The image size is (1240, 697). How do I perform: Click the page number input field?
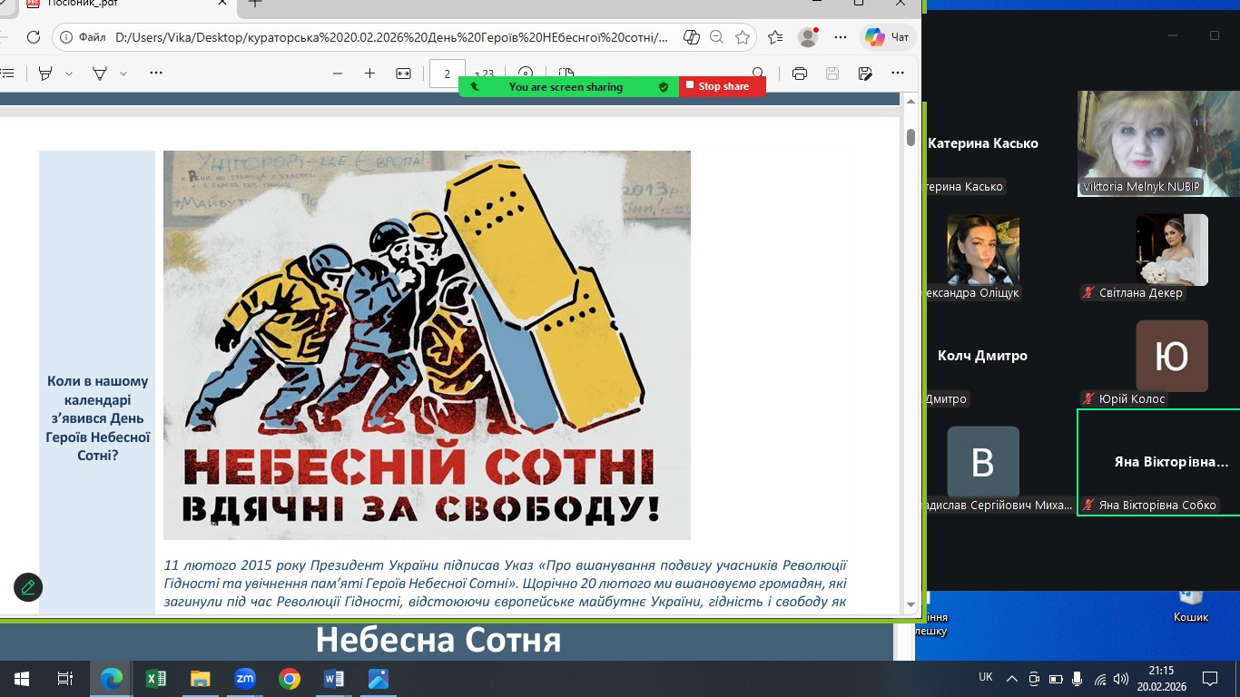[447, 74]
